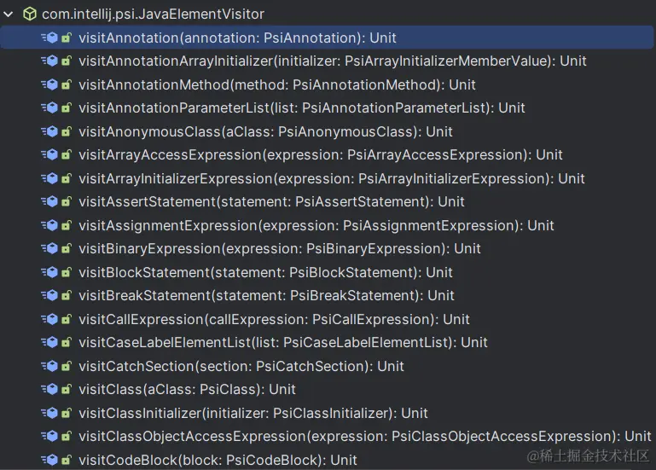Screen dimensions: 656x470
Task: Select the com.intellij.psi.JavaElementVisitor class label
Action: tap(153, 15)
